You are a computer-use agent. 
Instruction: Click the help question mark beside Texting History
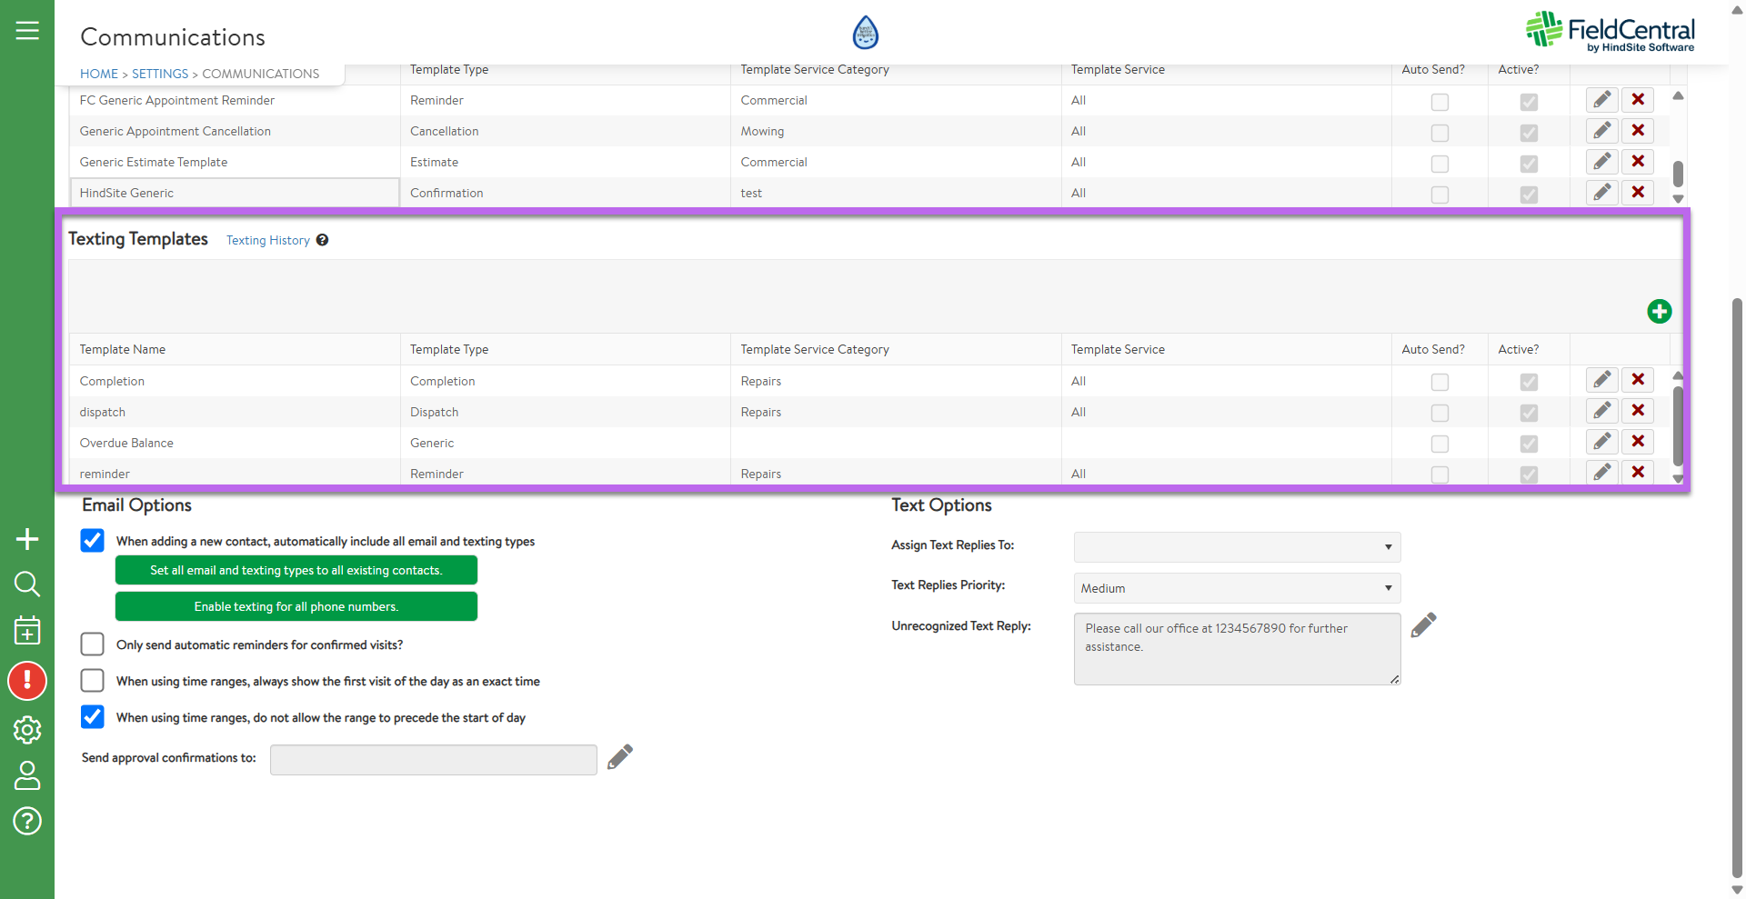point(322,240)
